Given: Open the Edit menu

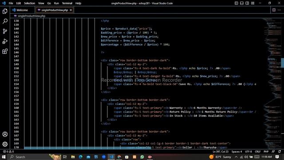Looking at the screenshot, I should click(19, 3).
